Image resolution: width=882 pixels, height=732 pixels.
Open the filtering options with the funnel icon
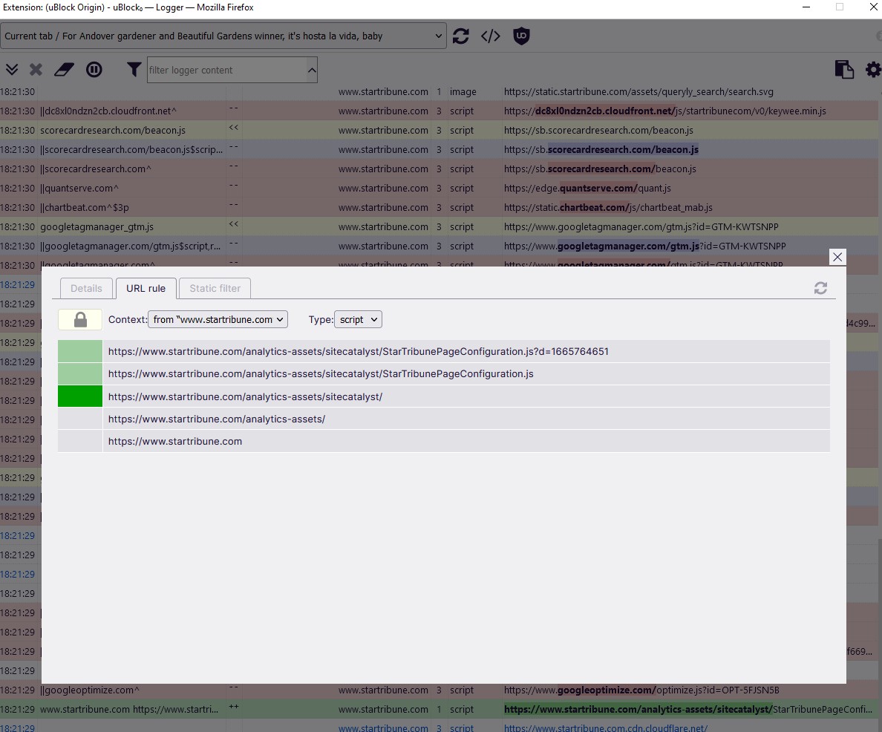pyautogui.click(x=134, y=69)
